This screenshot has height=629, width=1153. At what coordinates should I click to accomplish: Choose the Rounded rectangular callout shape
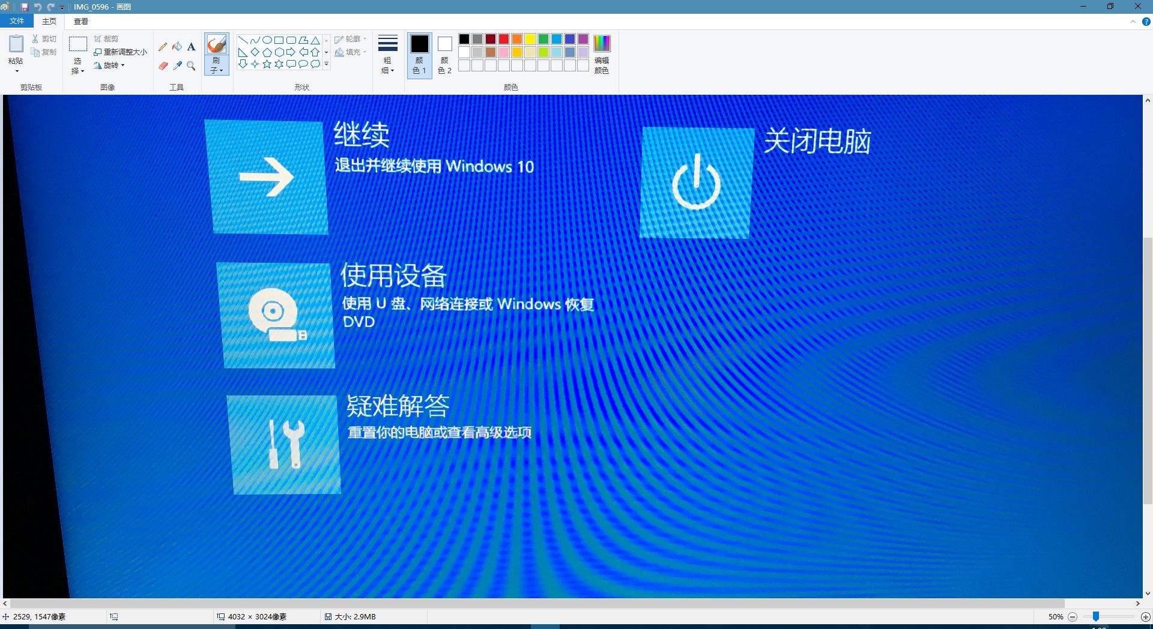click(291, 64)
